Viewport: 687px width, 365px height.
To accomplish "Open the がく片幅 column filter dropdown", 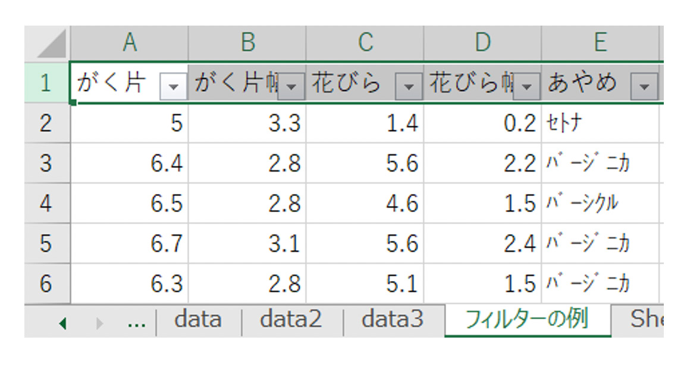I will coord(291,88).
